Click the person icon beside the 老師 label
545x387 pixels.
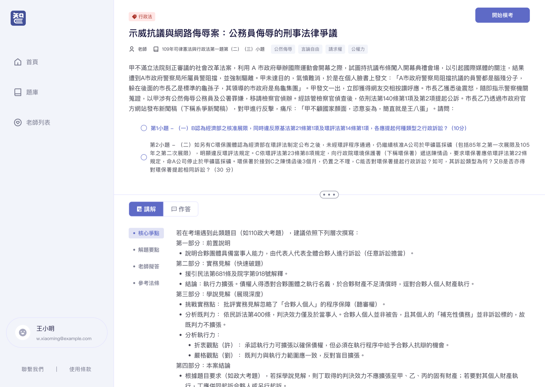click(x=132, y=49)
